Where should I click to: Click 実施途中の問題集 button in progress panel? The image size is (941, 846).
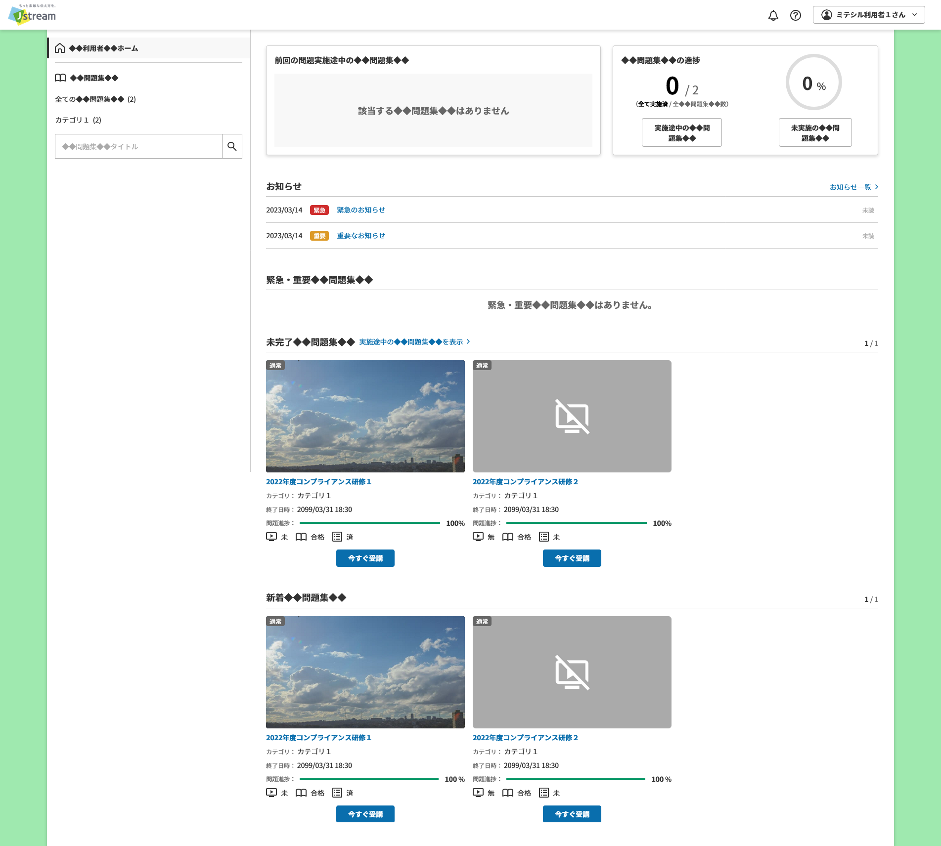682,132
